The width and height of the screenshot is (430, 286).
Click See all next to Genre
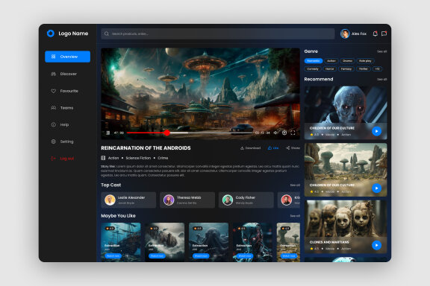pyautogui.click(x=381, y=51)
